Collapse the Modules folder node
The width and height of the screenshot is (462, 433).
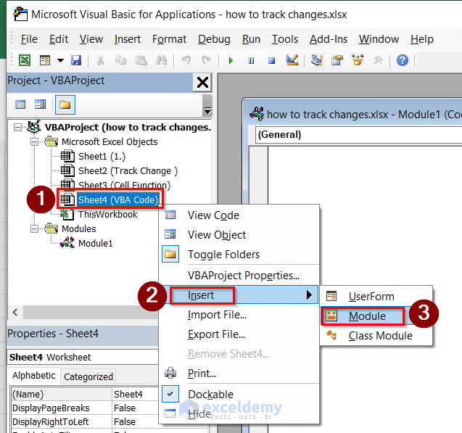click(x=35, y=229)
